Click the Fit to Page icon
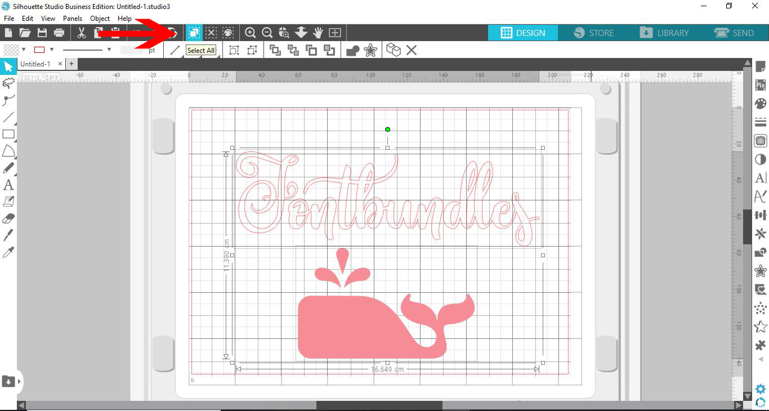This screenshot has width=769, height=411. tap(334, 33)
